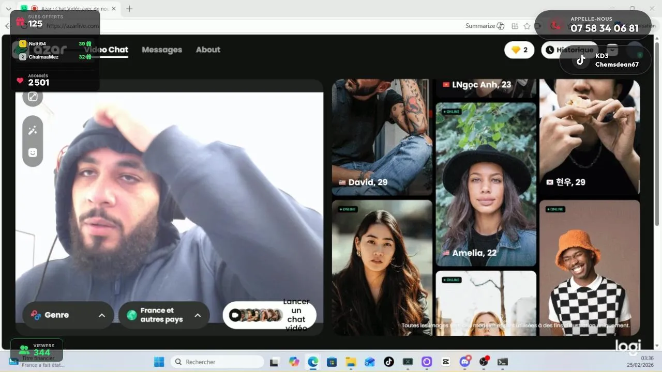Expand the Genre filter dropdown

click(x=68, y=315)
